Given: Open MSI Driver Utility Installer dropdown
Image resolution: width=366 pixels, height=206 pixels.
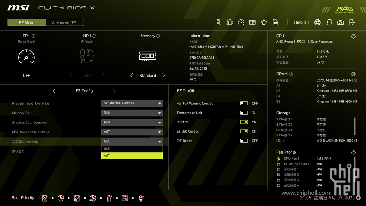Looking at the screenshot, I should [132, 132].
